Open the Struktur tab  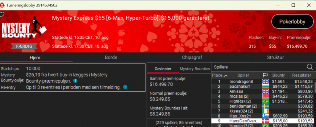(x=275, y=58)
